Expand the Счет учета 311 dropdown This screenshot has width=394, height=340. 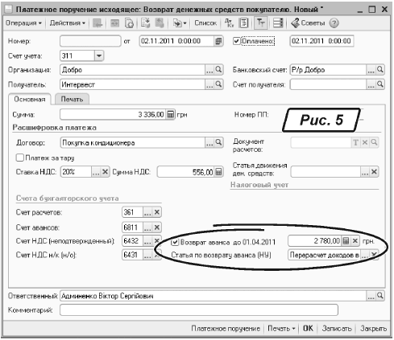pyautogui.click(x=99, y=55)
